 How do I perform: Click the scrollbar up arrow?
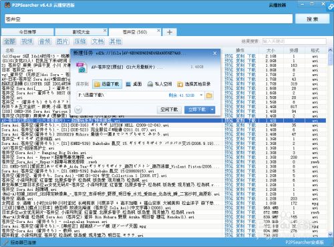(330, 51)
